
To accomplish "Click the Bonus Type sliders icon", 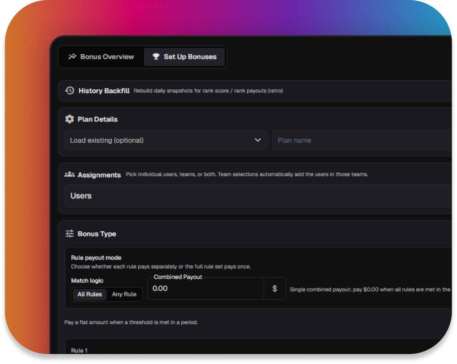I will coord(70,233).
